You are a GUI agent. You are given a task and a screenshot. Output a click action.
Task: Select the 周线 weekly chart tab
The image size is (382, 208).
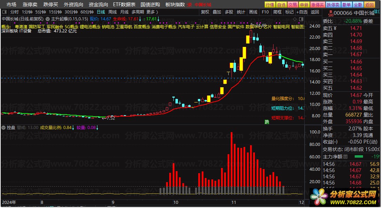(x=113, y=12)
